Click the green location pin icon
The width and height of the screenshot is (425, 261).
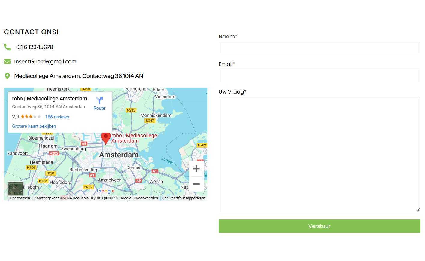[x=7, y=76]
